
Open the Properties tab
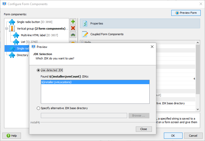tap(140, 23)
